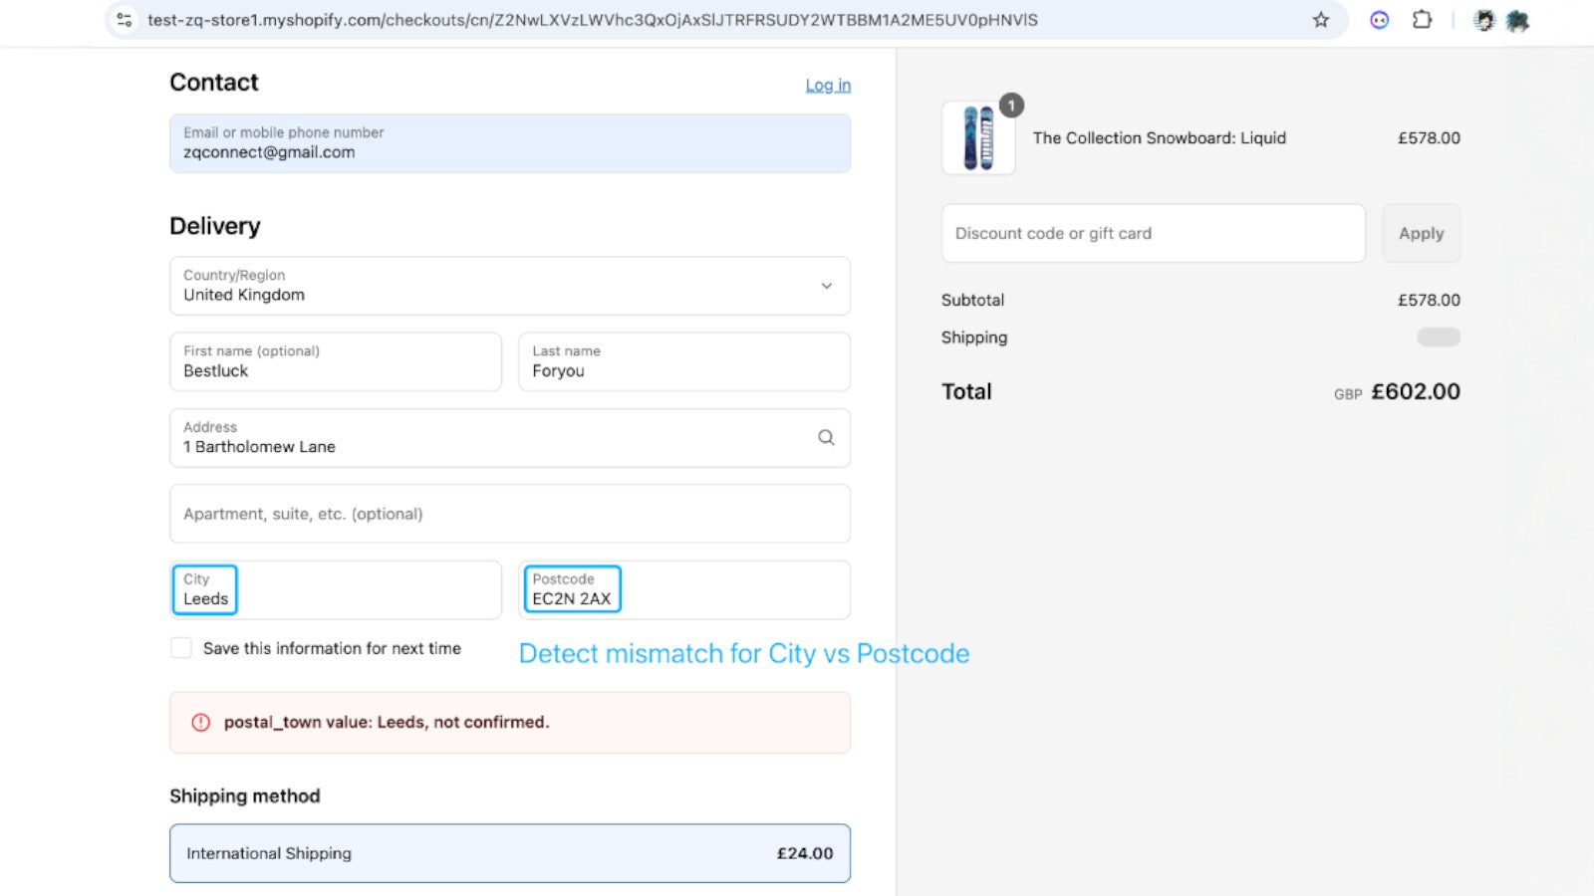Image resolution: width=1594 pixels, height=896 pixels.
Task: Click the purple extension icon in the toolbar
Action: click(x=1378, y=19)
